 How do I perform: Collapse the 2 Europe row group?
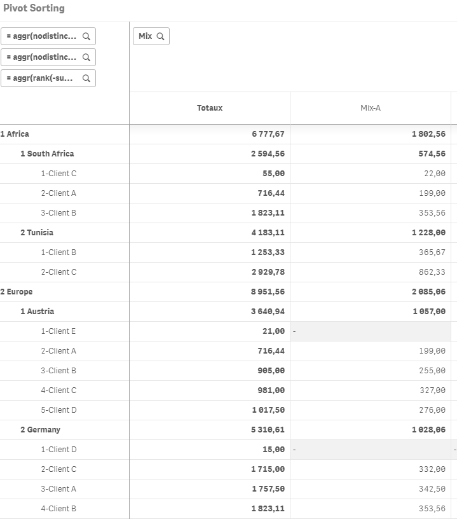[17, 292]
